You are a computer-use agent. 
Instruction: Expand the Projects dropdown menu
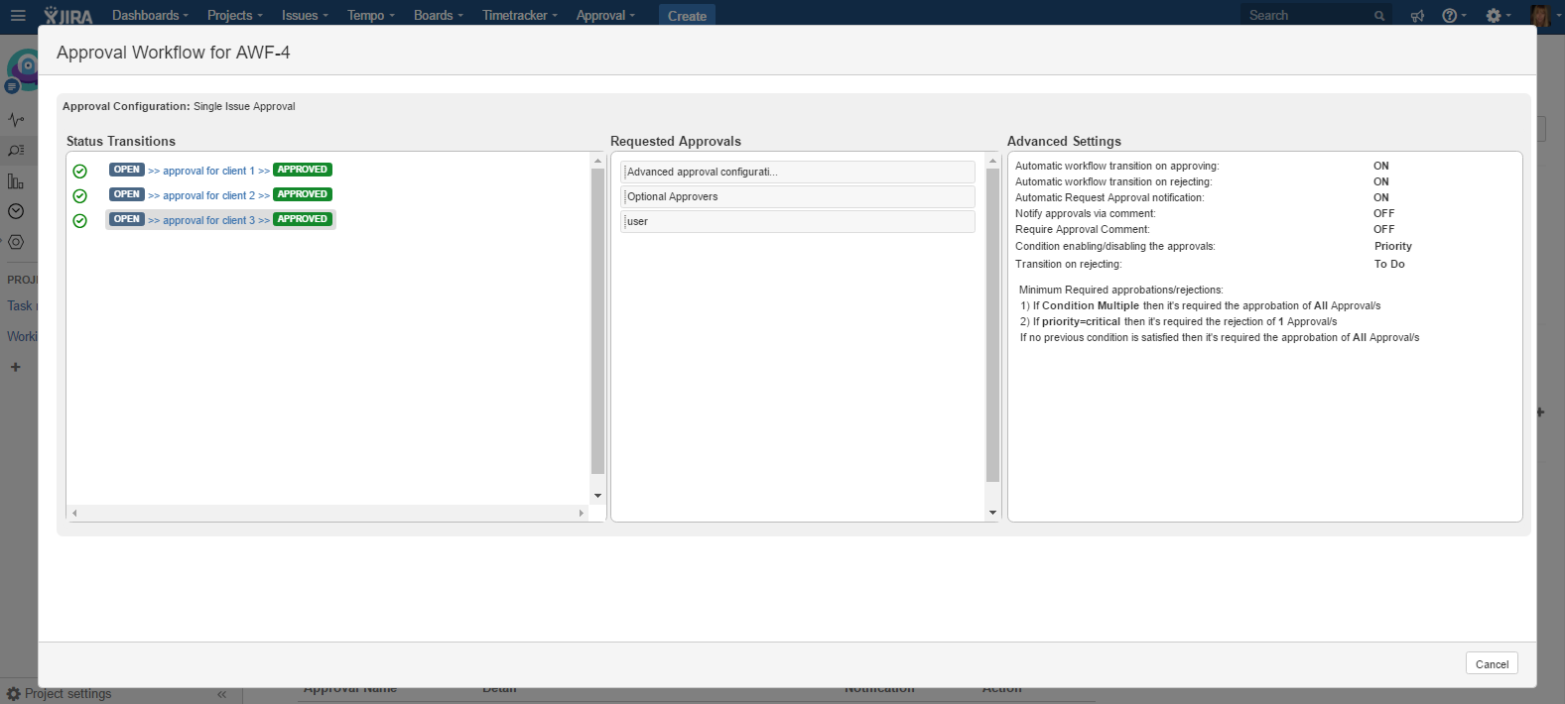tap(234, 15)
